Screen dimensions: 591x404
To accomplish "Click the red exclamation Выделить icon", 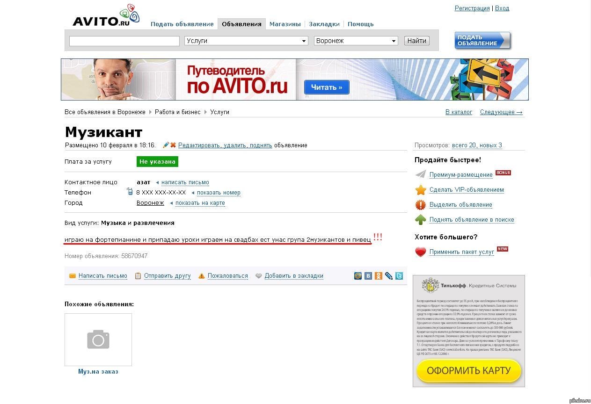I will 421,205.
